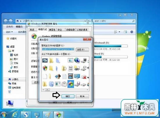Screen dimensions: 160x118
Task: Click the icon list horizontal scrollbar right arrow
Action: [x=87, y=90]
